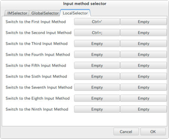Click the 'Switch to the Third Input Method' label

[36, 43]
